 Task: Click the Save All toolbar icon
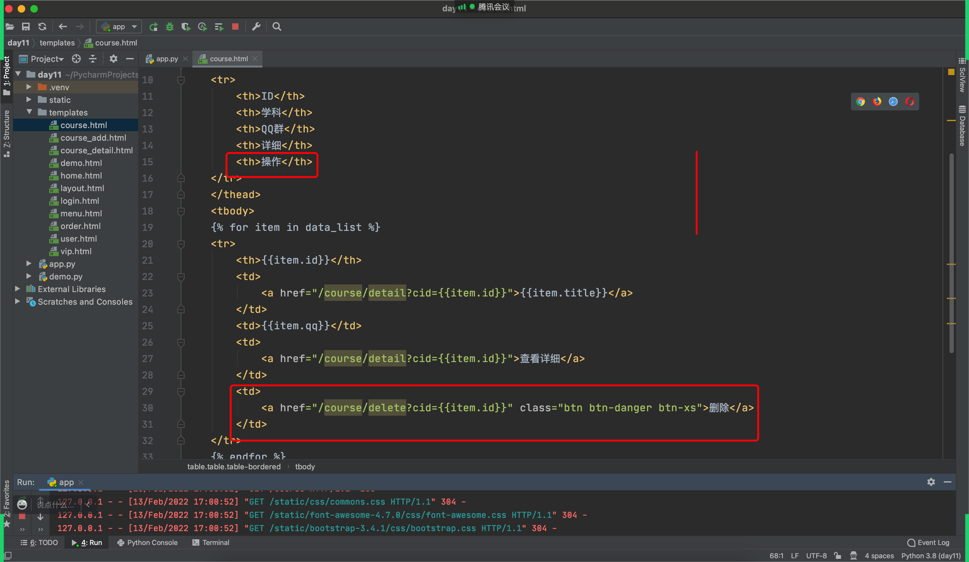26,26
